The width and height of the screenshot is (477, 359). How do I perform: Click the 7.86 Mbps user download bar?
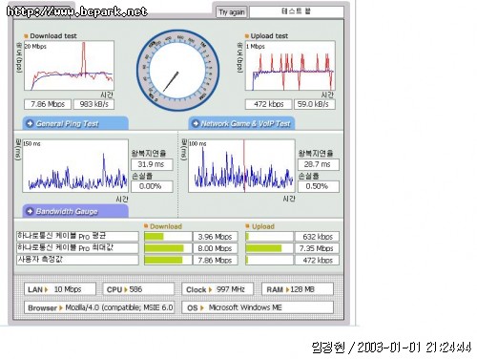pos(168,261)
